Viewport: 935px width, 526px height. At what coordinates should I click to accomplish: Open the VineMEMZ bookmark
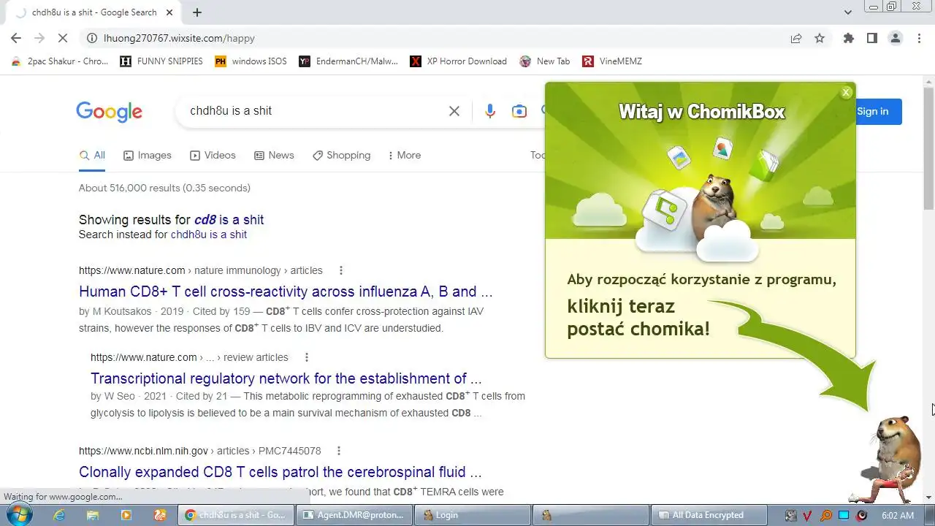point(612,61)
